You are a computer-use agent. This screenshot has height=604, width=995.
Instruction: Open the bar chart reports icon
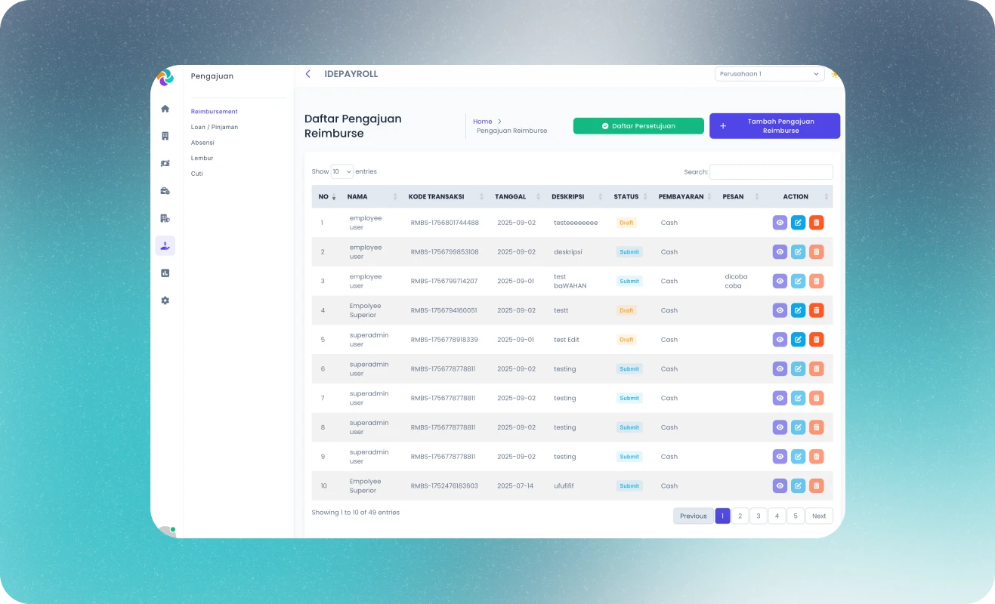tap(165, 273)
